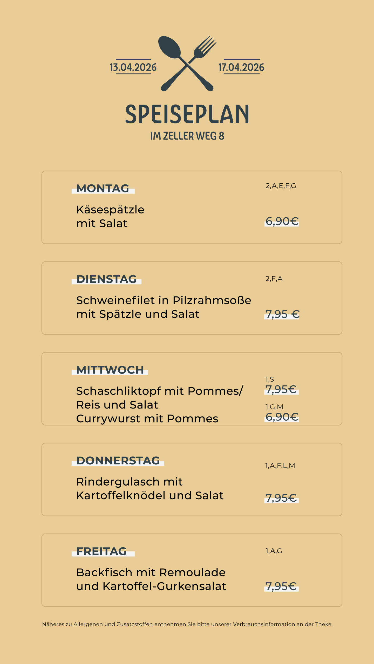Open the FREITAG heading
Image resolution: width=374 pixels, height=664 pixels.
101,551
